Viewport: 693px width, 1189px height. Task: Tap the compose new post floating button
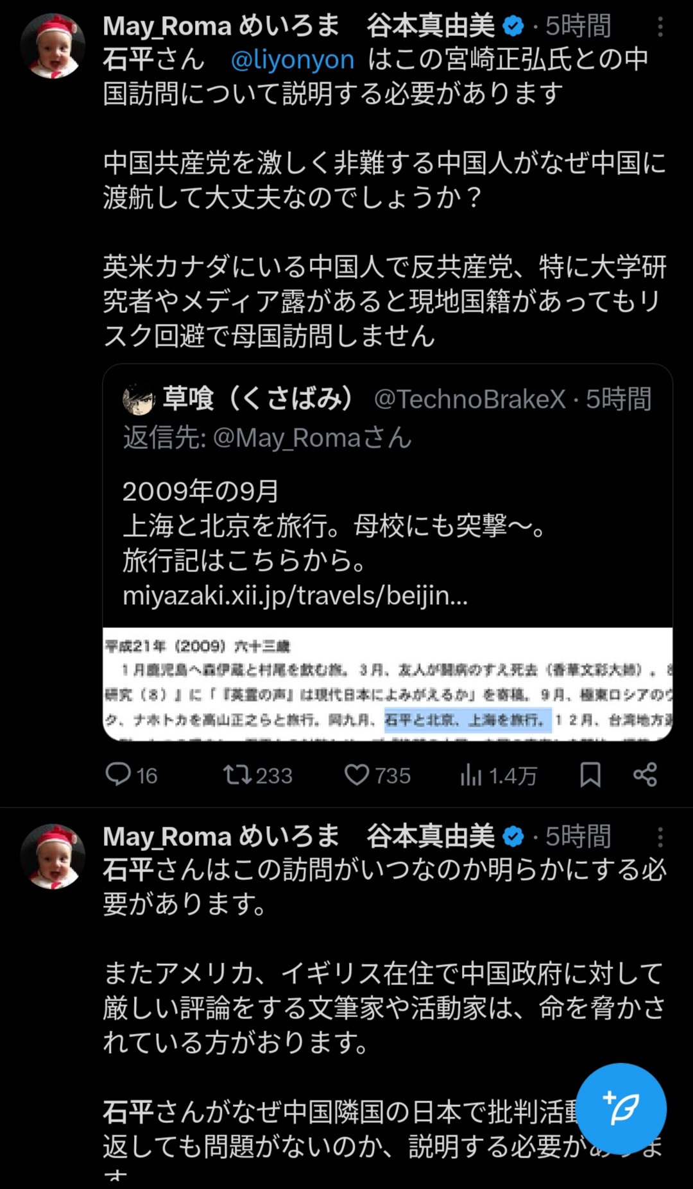621,1108
